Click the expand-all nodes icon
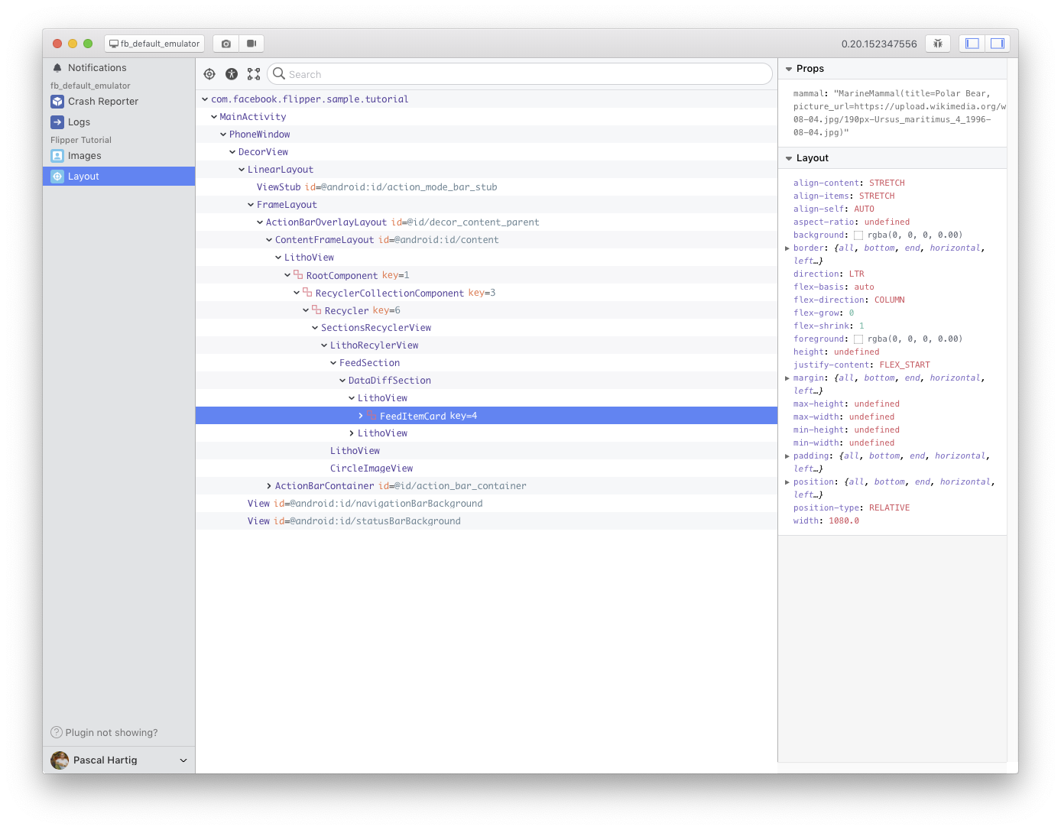Image resolution: width=1061 pixels, height=830 pixels. pyautogui.click(x=254, y=73)
